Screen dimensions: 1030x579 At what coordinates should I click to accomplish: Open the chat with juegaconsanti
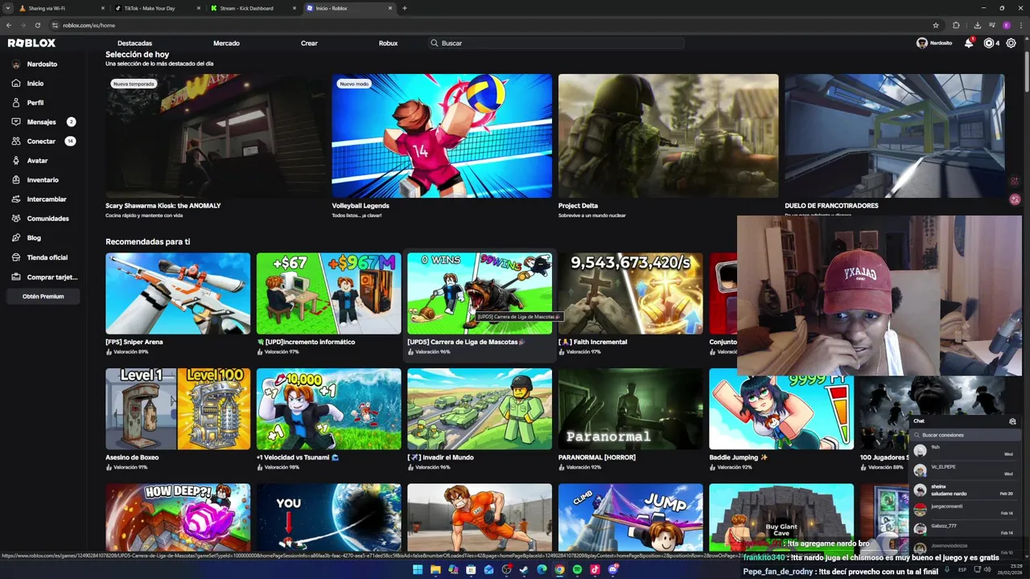click(x=965, y=510)
